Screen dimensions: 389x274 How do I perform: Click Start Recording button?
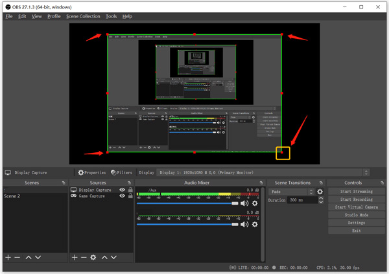(357, 200)
